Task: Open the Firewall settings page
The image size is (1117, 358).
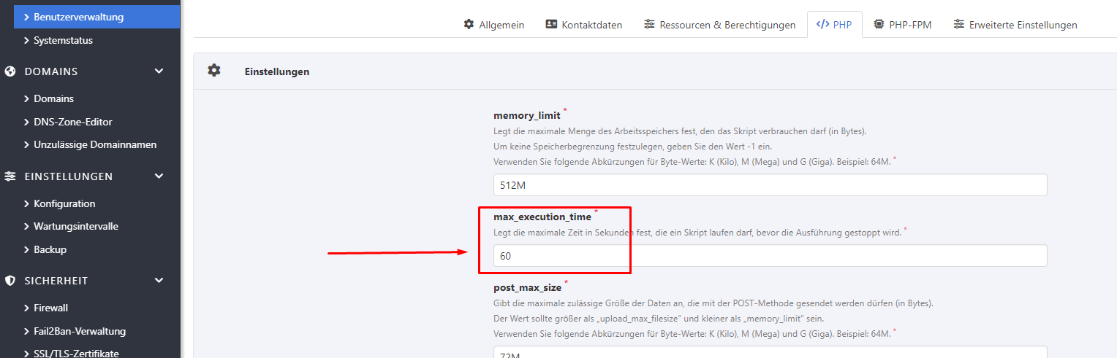Action: coord(50,308)
